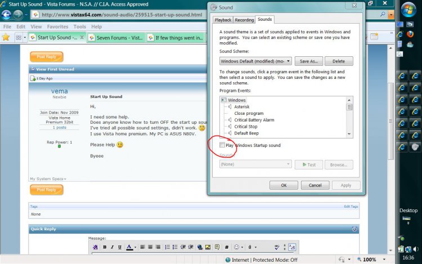Open the Windows Start orb
Screen dimensions: 422x264
[408, 10]
